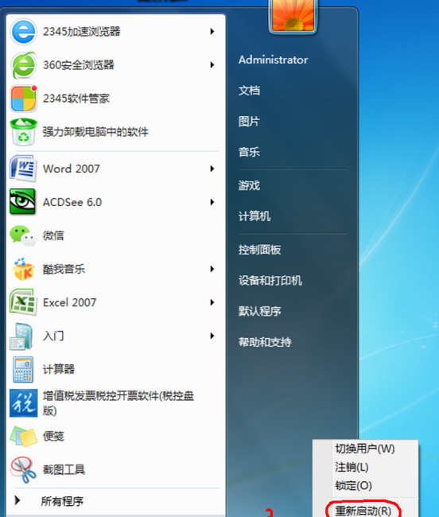Viewport: 439px width, 517px height.
Task: Open 帮助和支持 help and support
Action: click(x=265, y=342)
